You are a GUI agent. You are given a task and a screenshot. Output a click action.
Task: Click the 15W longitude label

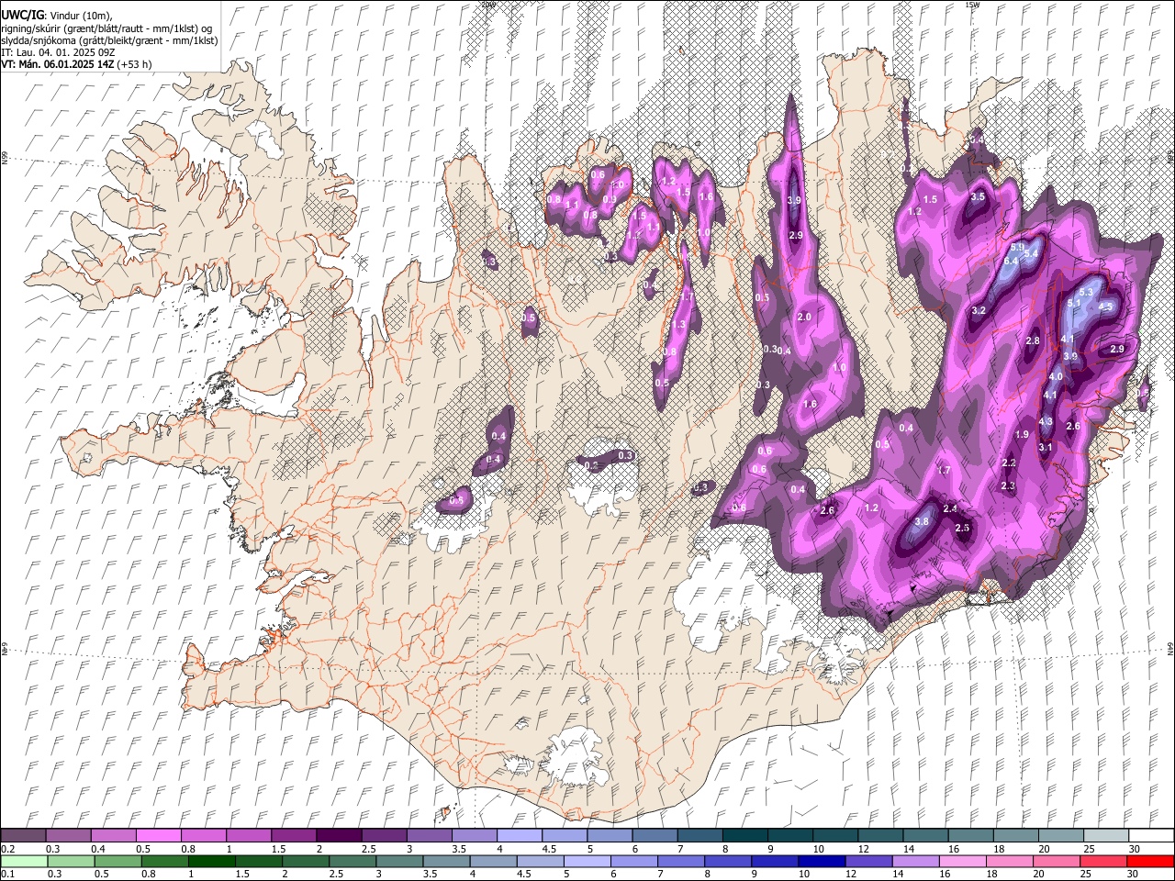point(972,5)
